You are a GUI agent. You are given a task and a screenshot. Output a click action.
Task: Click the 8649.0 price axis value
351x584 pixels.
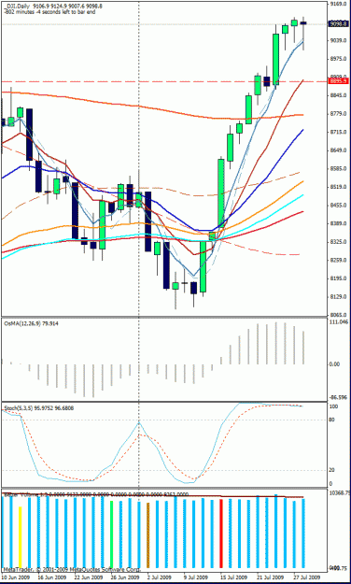coord(339,150)
